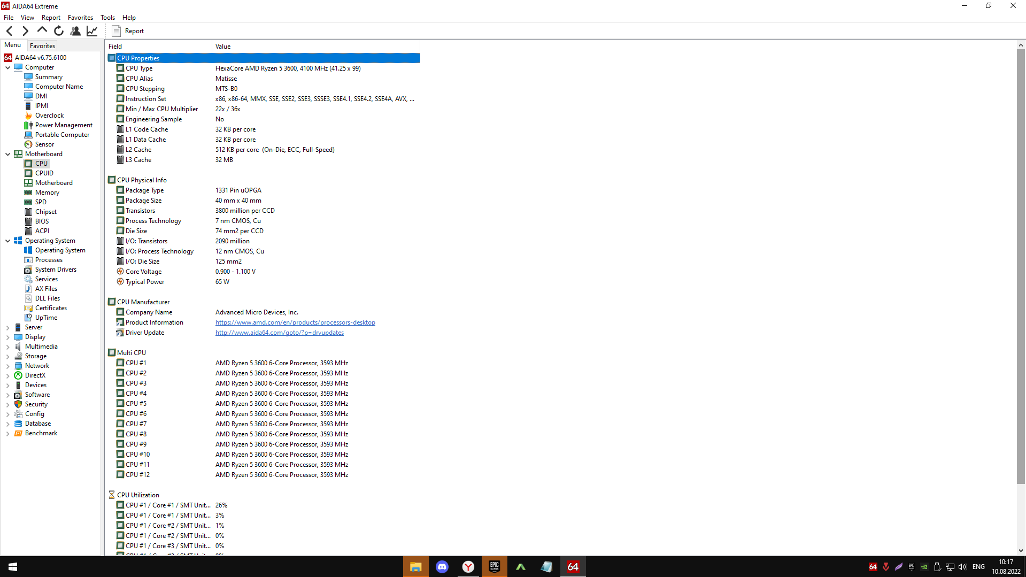Click the vertical scrollbar thumb
This screenshot has height=577, width=1026.
1021,266
